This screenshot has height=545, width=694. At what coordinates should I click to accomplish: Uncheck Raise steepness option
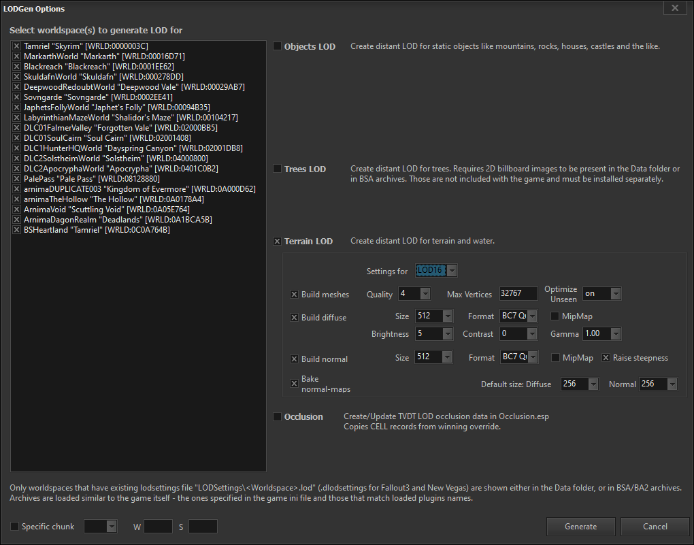coord(606,358)
